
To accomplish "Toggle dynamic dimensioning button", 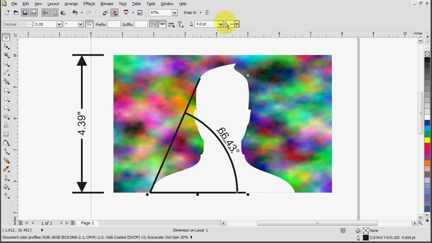I will click(x=162, y=24).
